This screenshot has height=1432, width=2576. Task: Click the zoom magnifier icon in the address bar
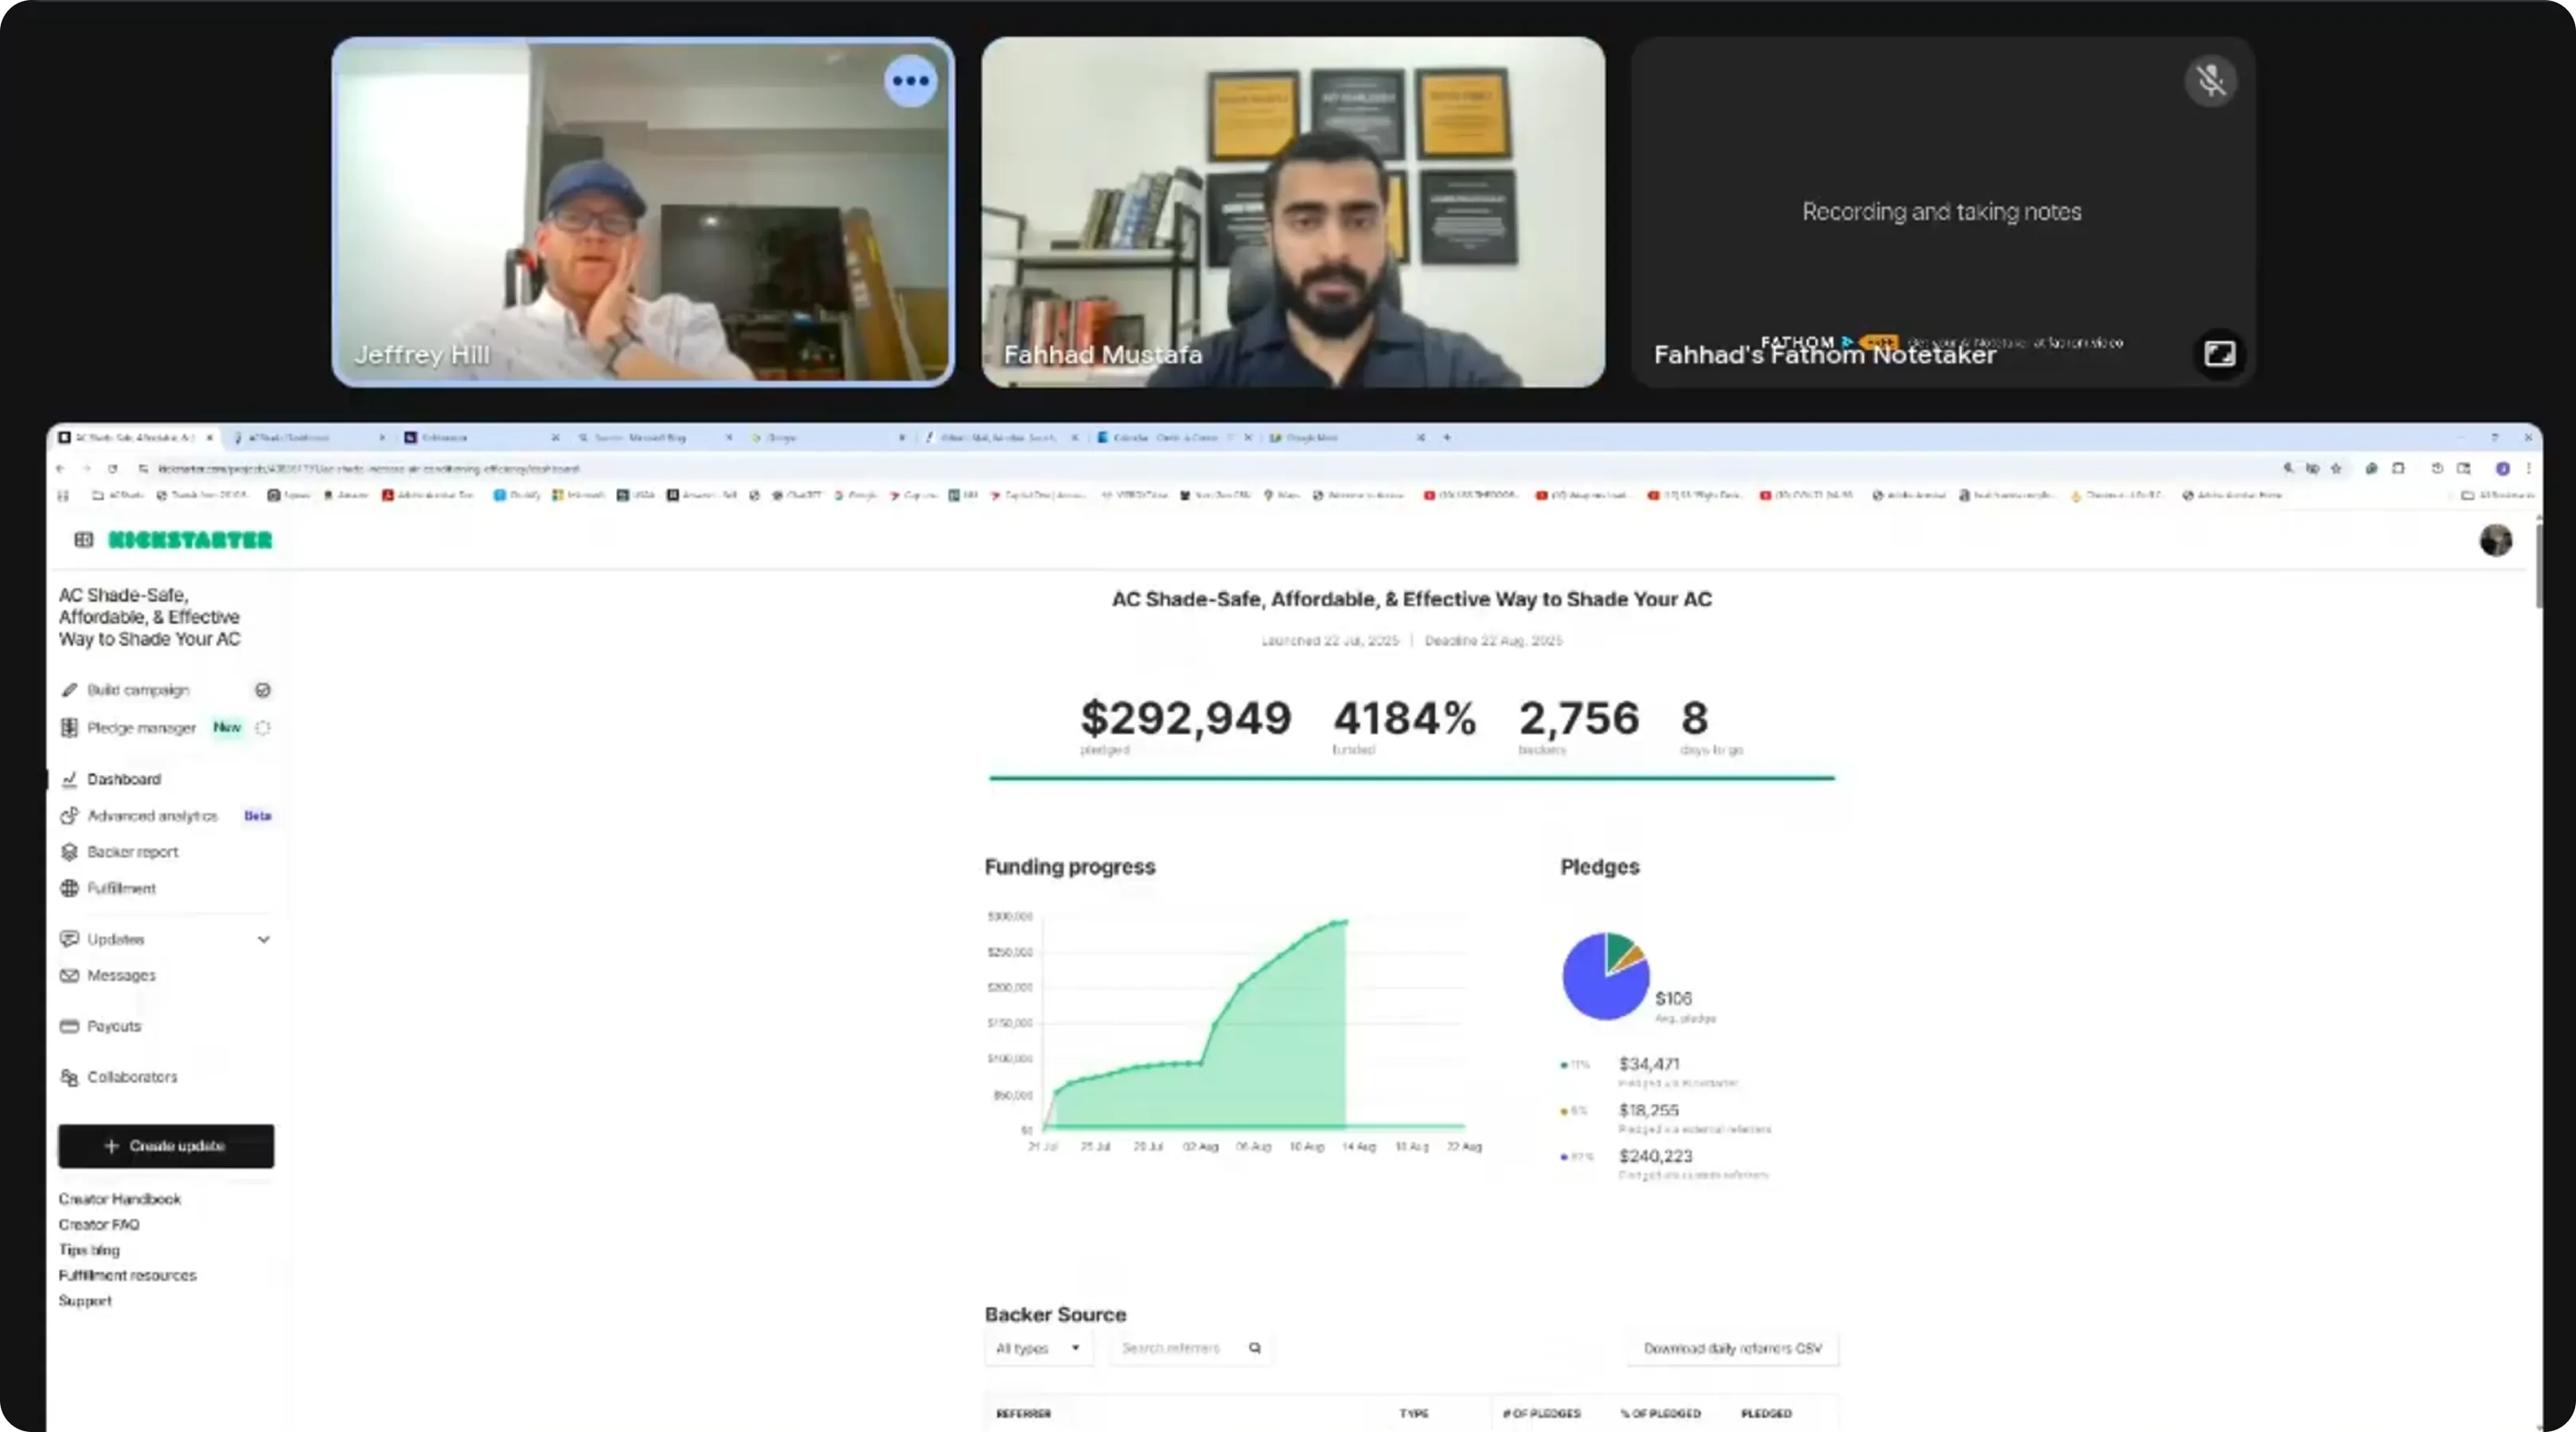[2288, 469]
